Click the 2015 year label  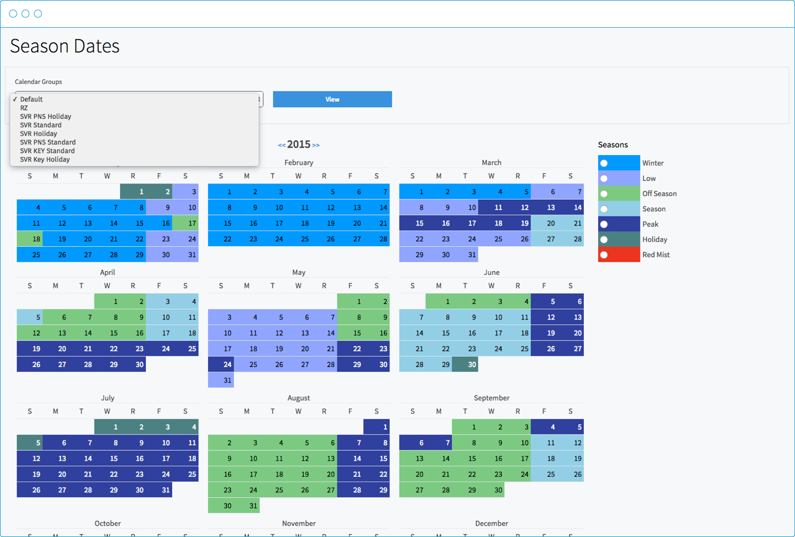tap(299, 144)
